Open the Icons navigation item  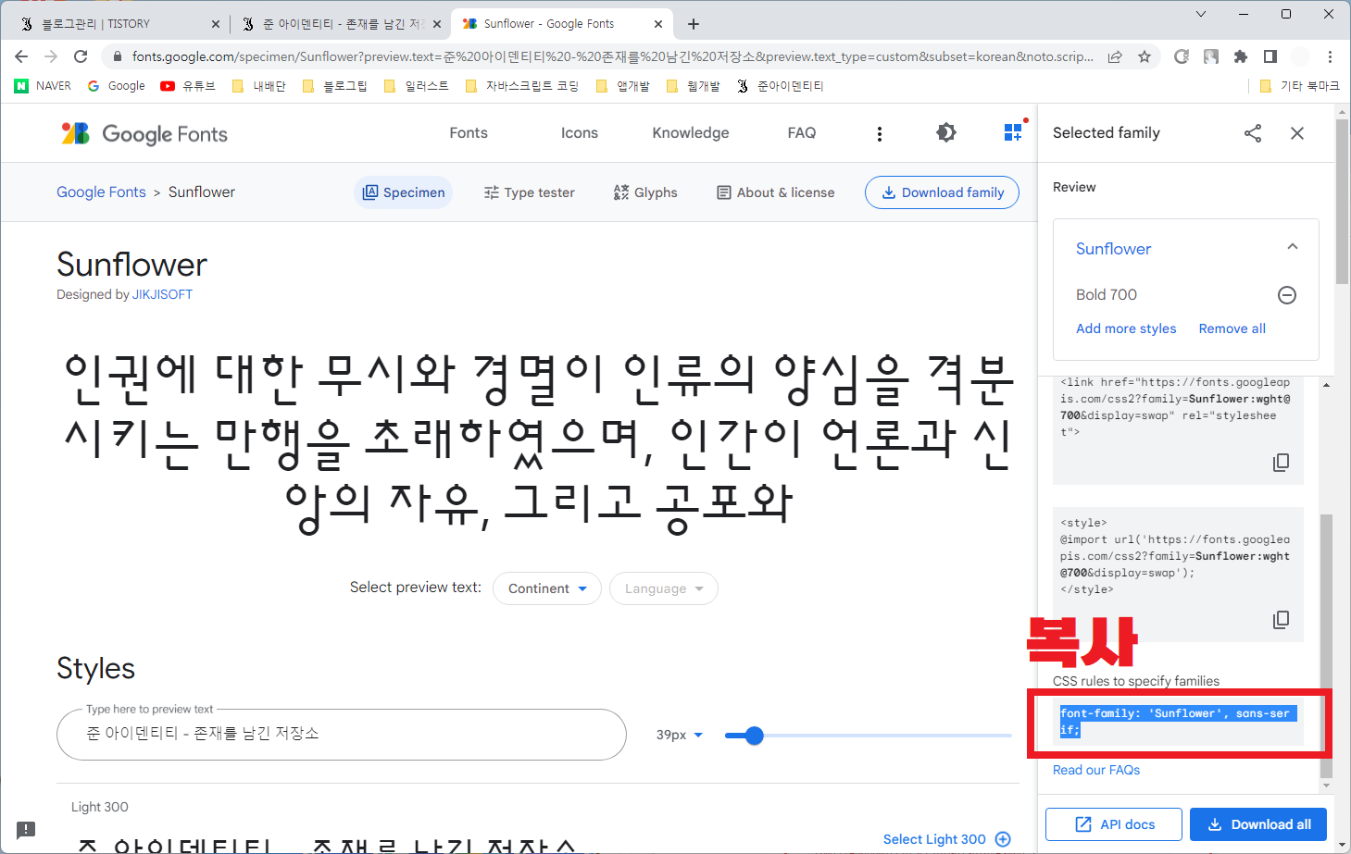[580, 133]
